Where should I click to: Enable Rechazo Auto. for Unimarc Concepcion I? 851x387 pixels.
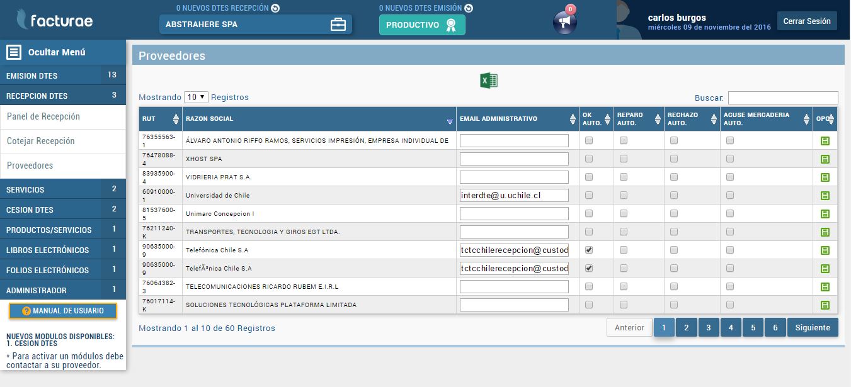click(x=674, y=214)
